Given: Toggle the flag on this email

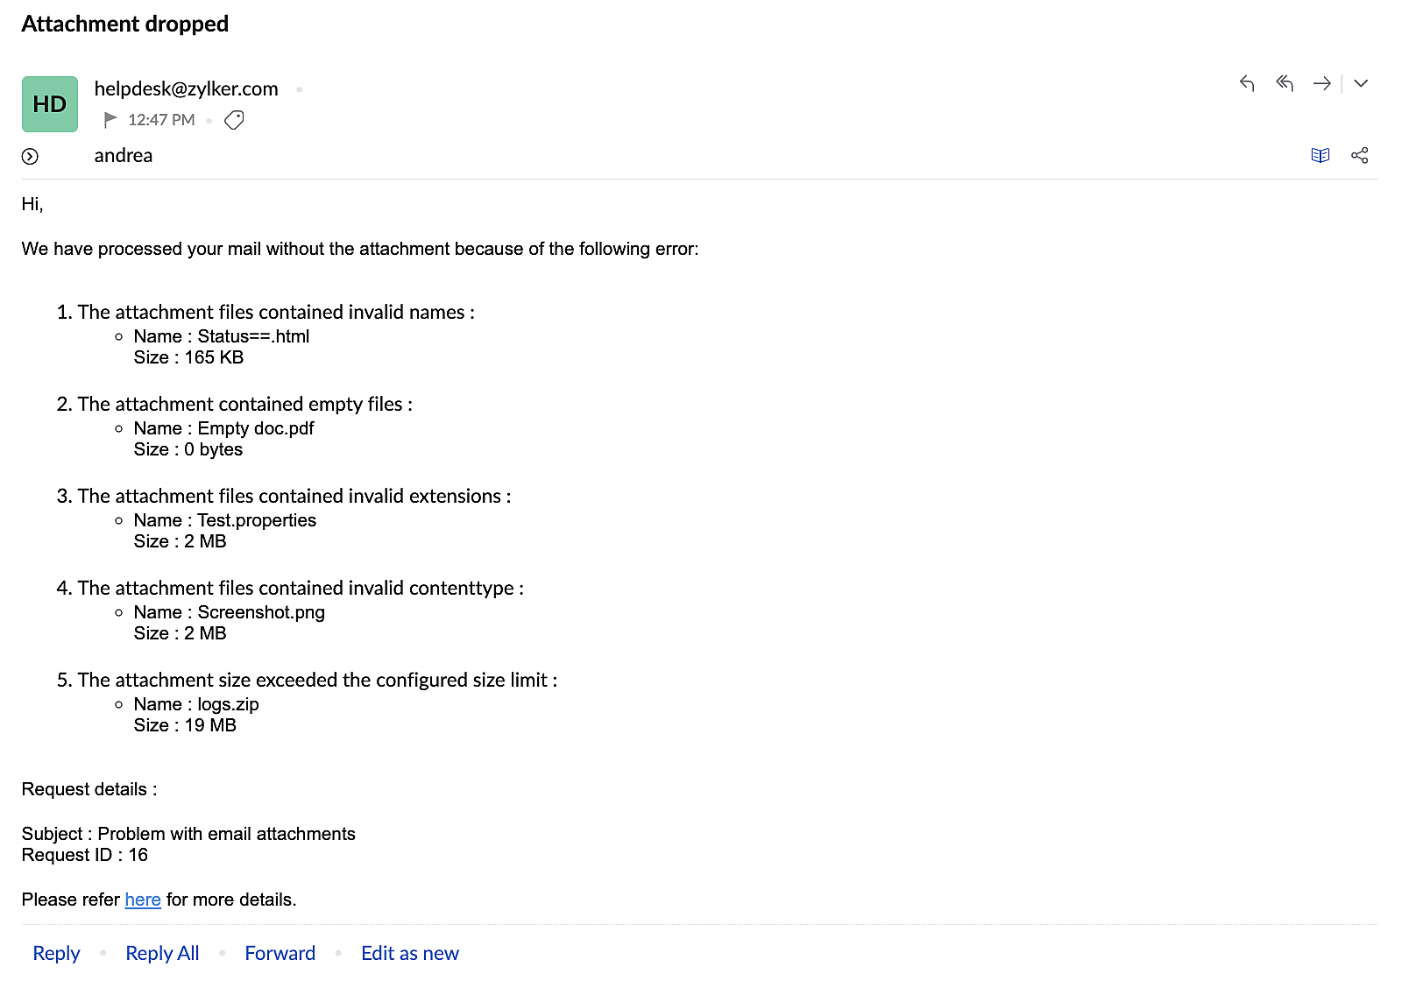Looking at the screenshot, I should point(110,119).
